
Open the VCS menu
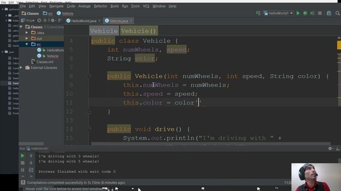[x=146, y=6]
